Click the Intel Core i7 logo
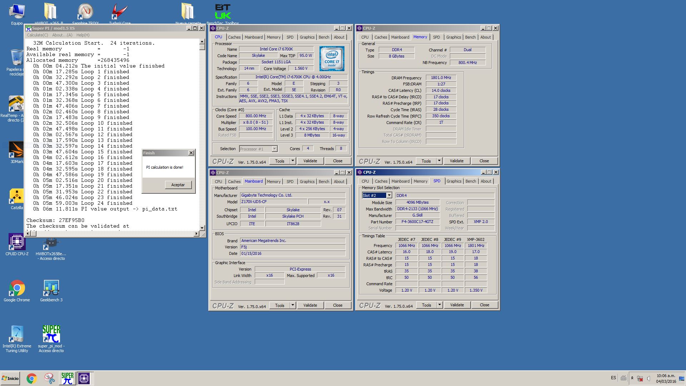The image size is (686, 386). click(332, 58)
